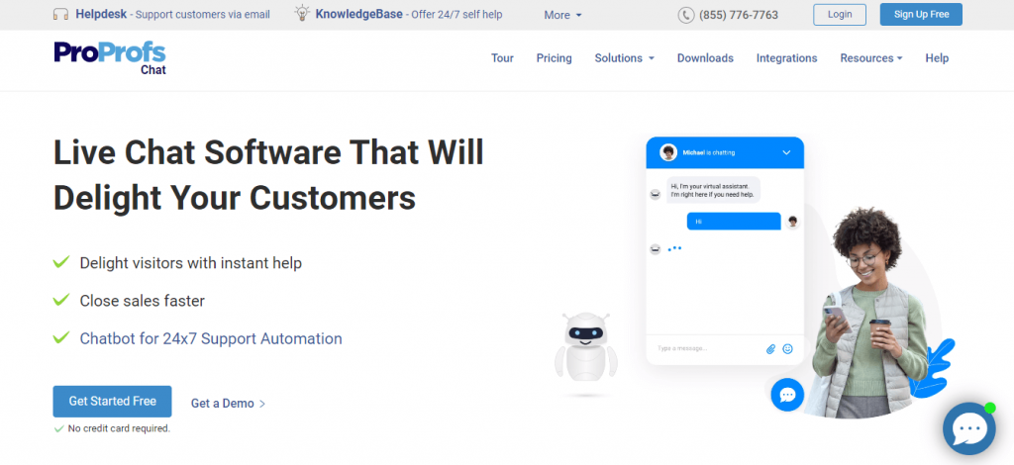Click the Close sales faster text

[143, 301]
